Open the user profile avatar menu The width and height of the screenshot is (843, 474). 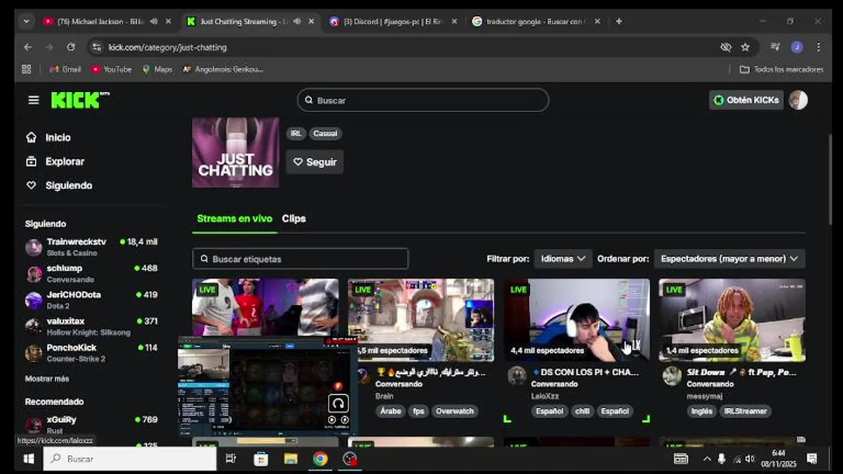pos(798,100)
